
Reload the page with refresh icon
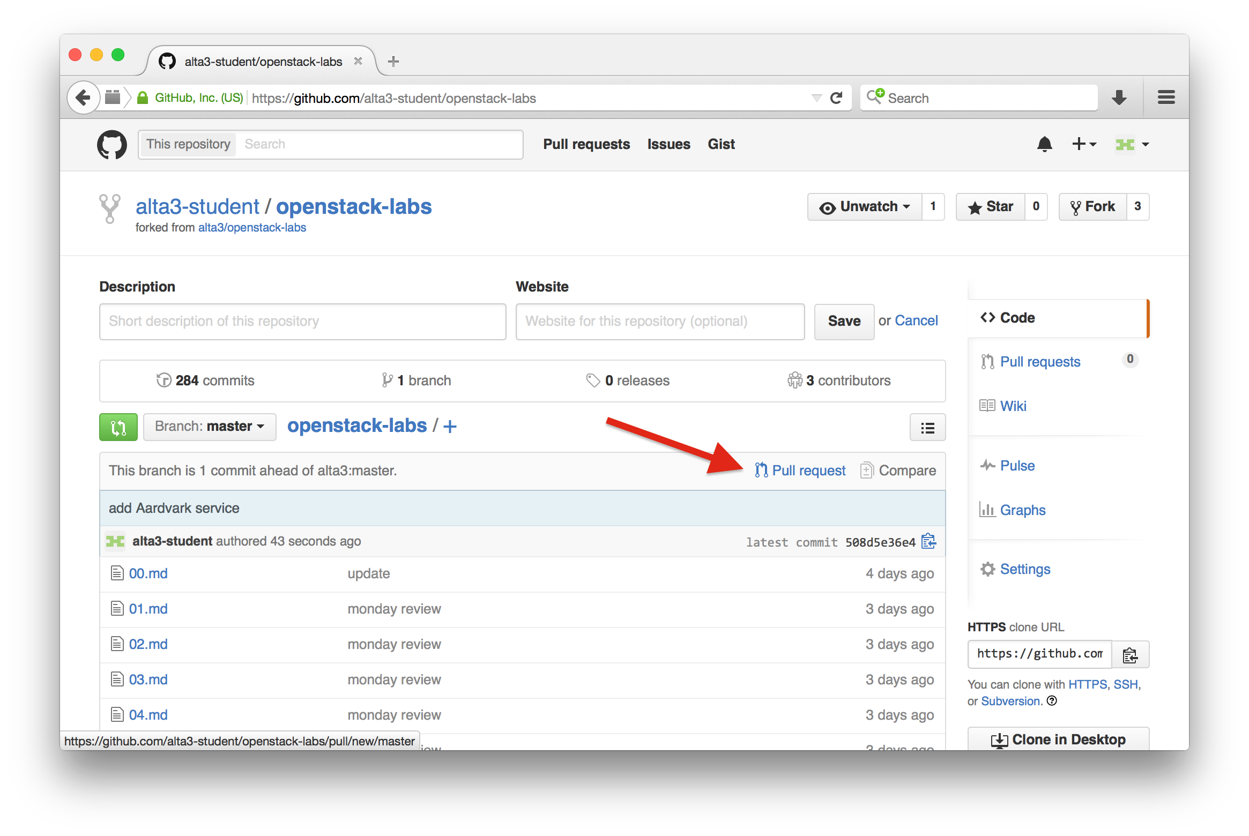(x=836, y=98)
